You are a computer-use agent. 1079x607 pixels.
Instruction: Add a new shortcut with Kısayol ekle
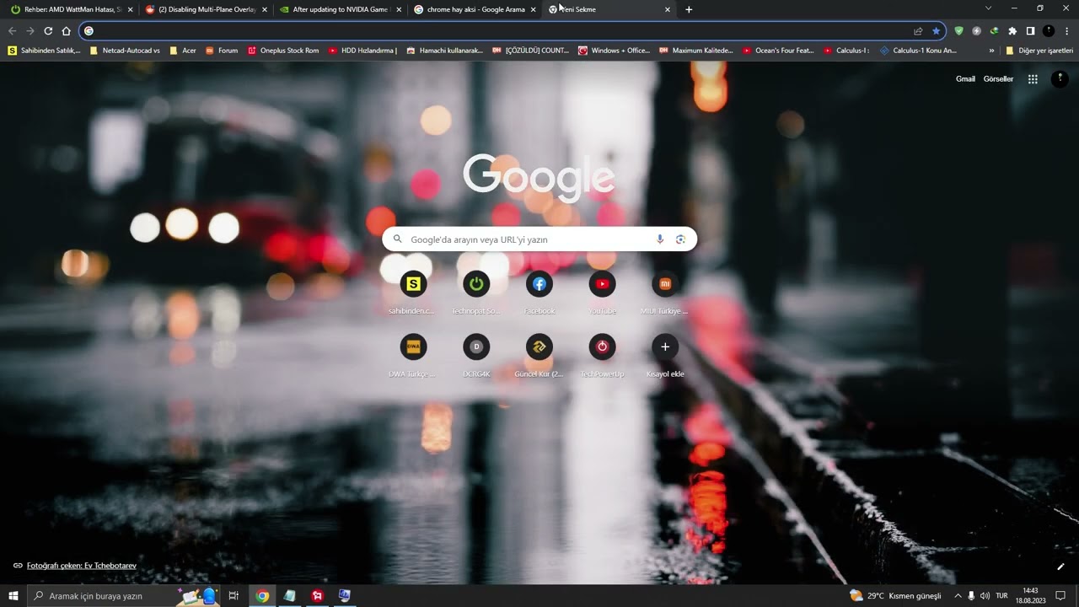(x=665, y=355)
